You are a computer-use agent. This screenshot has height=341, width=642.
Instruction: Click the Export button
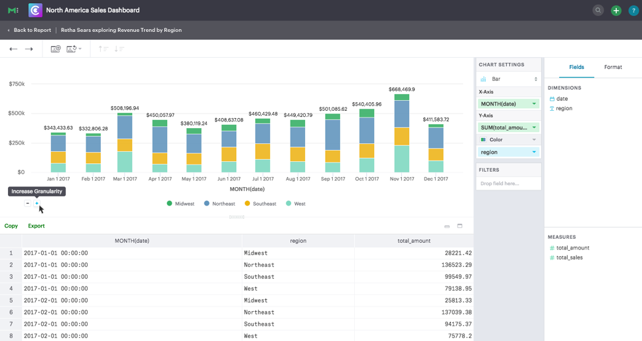click(36, 226)
